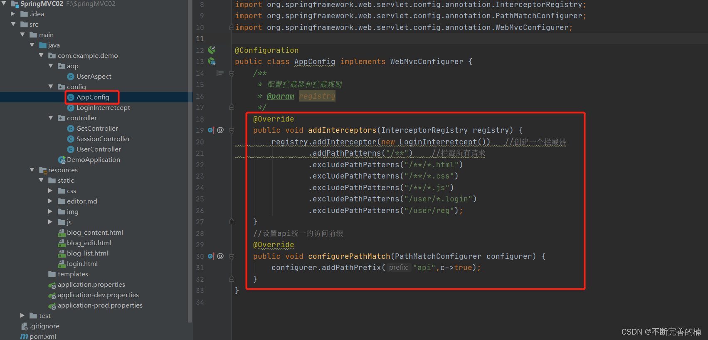The height and width of the screenshot is (340, 708).
Task: Click the GetController class icon
Action: (x=71, y=128)
